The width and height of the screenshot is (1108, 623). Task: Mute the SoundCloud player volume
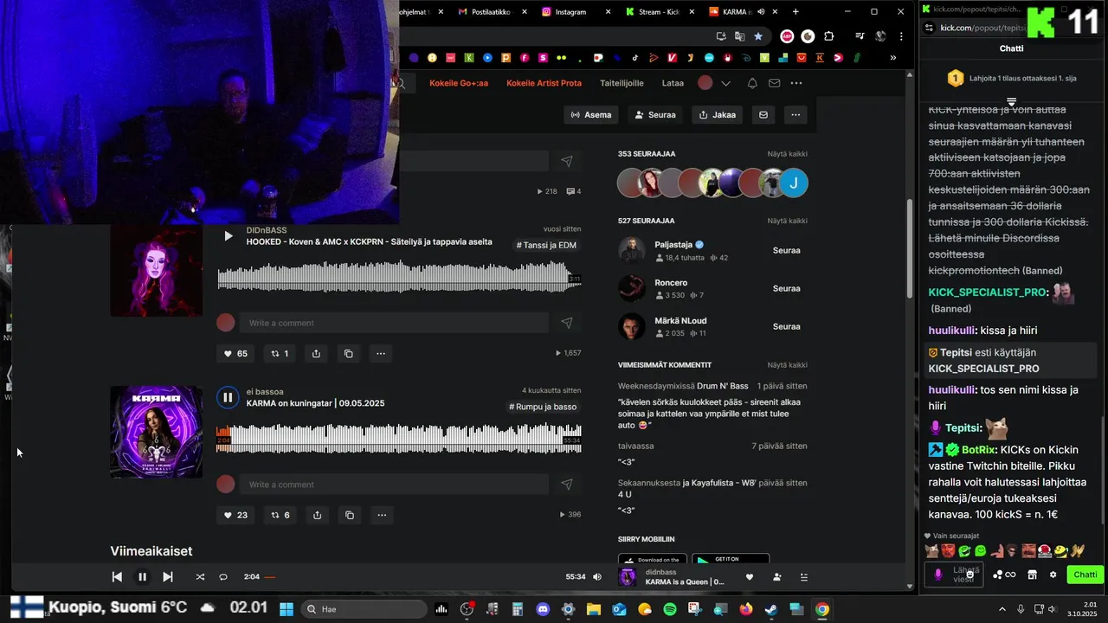[x=597, y=576]
